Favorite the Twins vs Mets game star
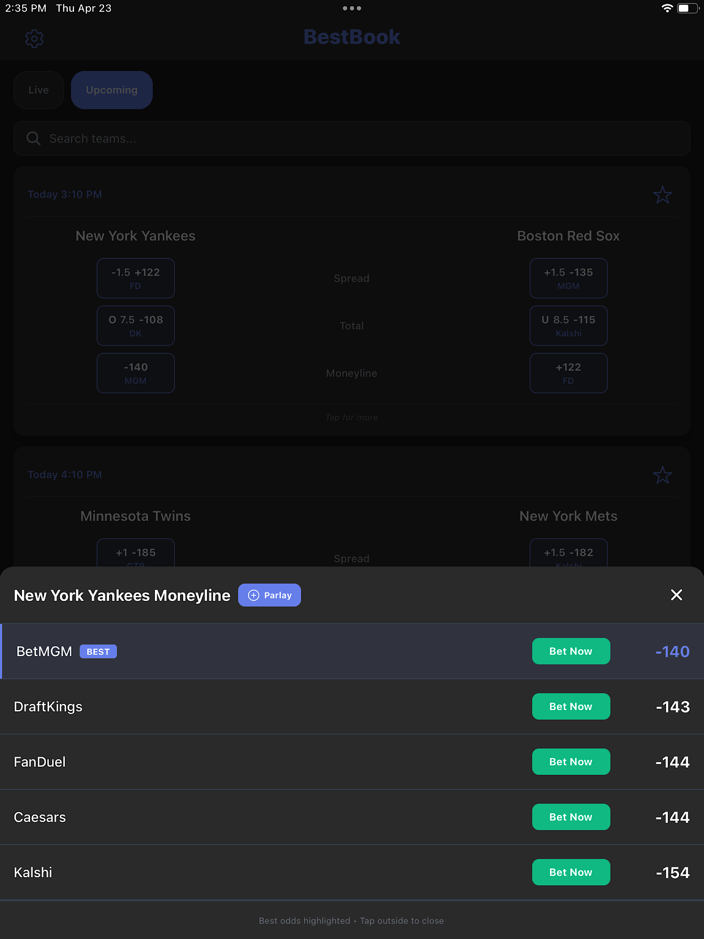The image size is (704, 939). pyautogui.click(x=662, y=475)
